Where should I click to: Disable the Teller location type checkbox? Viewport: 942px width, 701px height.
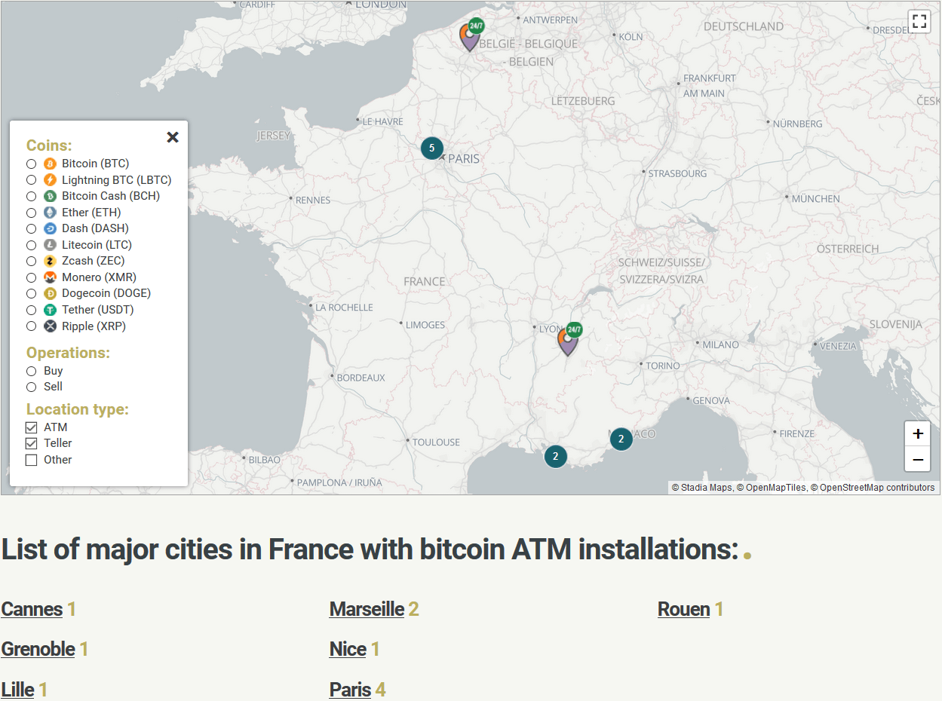[32, 443]
